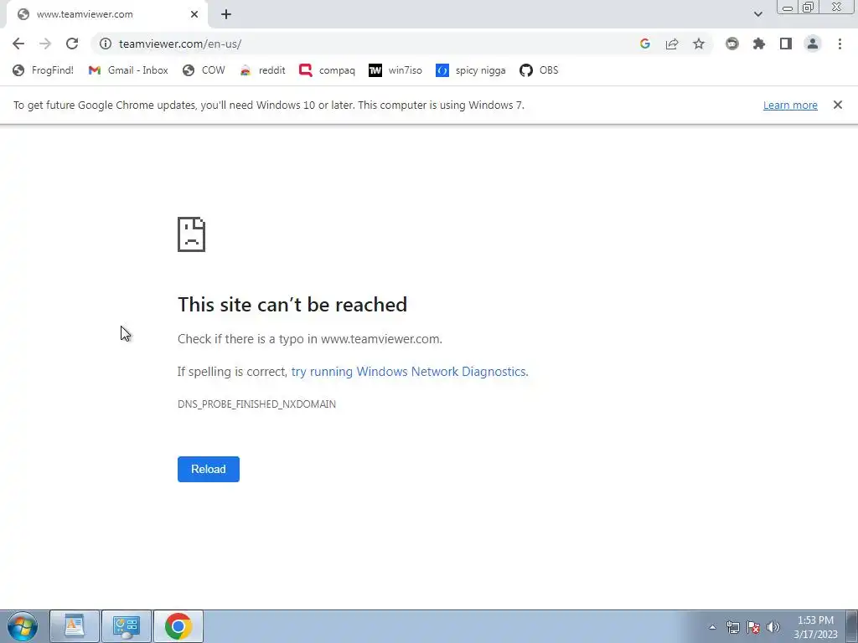
Task: Open Chrome three-dot menu
Action: pyautogui.click(x=840, y=44)
